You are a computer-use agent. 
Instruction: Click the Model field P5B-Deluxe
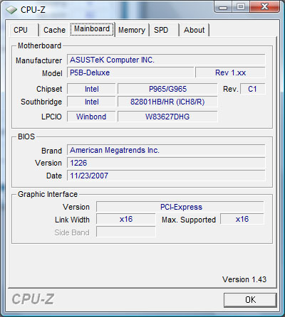pos(130,72)
